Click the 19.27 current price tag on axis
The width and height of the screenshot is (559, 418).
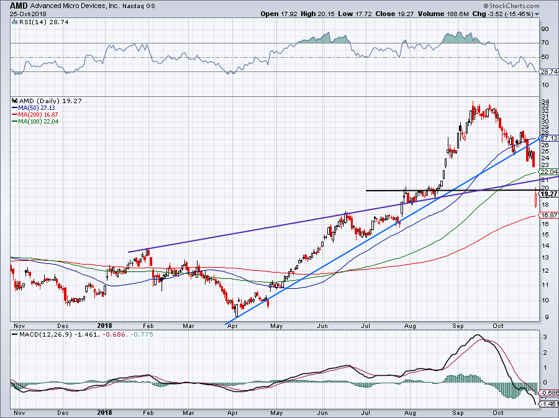[x=547, y=194]
